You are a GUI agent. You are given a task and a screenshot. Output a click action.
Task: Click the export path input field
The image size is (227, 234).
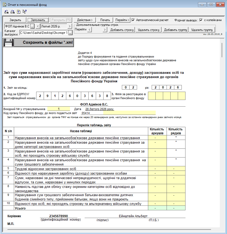coord(44,33)
